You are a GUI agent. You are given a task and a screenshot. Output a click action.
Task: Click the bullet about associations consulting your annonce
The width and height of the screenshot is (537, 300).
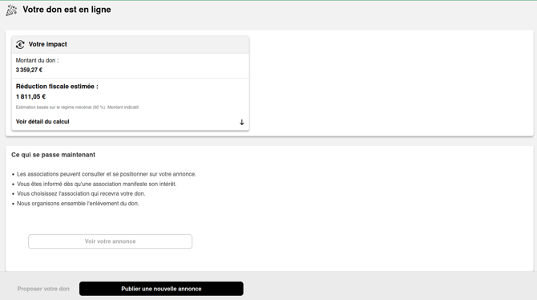pyautogui.click(x=107, y=174)
